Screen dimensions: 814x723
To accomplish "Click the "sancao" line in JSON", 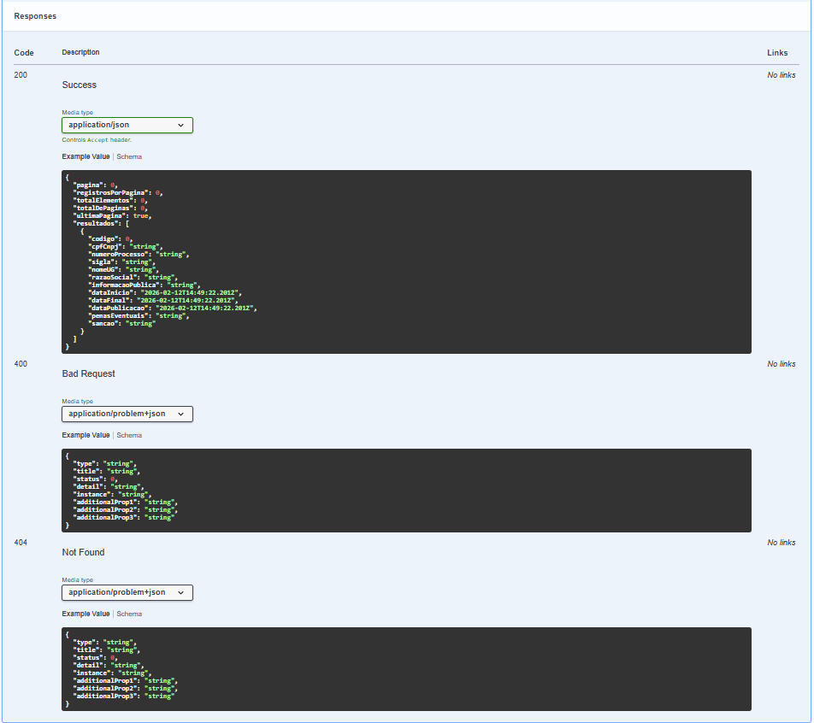I will [x=121, y=324].
